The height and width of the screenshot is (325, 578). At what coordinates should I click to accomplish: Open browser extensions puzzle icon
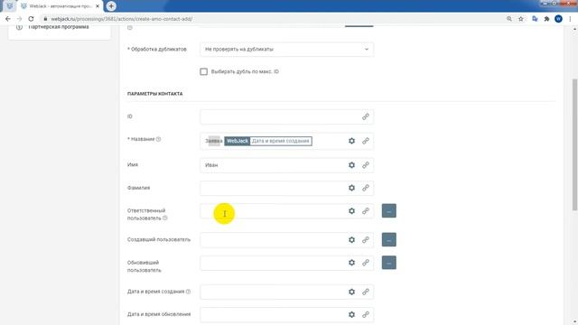(546, 19)
